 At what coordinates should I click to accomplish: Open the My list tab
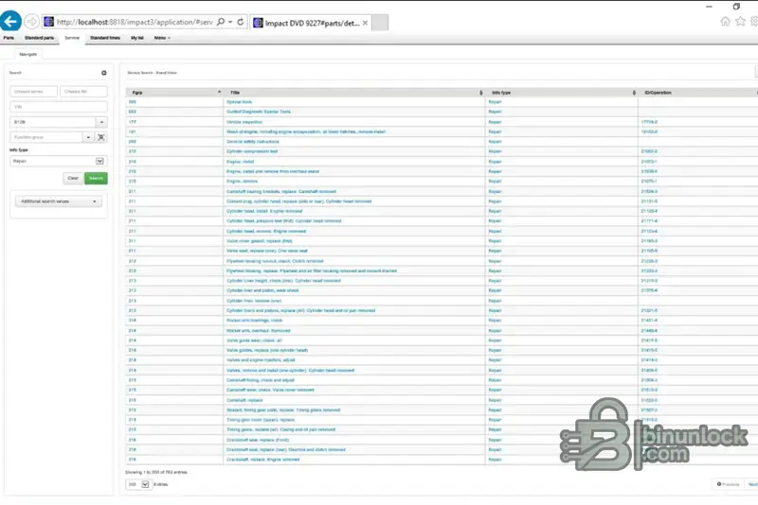coord(136,38)
